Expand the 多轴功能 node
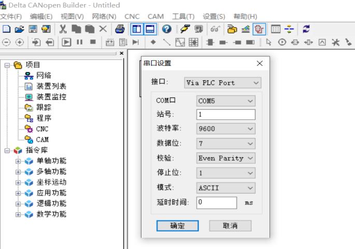 click(x=18, y=172)
